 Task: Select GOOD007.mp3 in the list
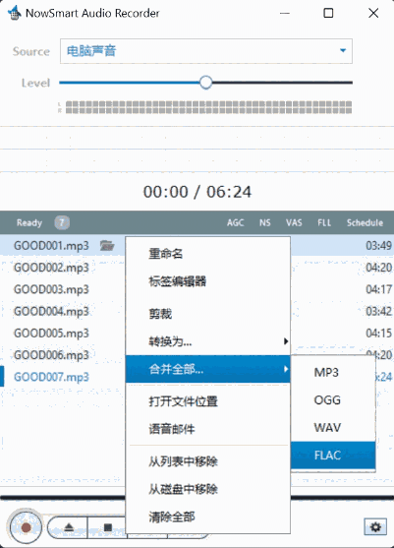pyautogui.click(x=51, y=377)
